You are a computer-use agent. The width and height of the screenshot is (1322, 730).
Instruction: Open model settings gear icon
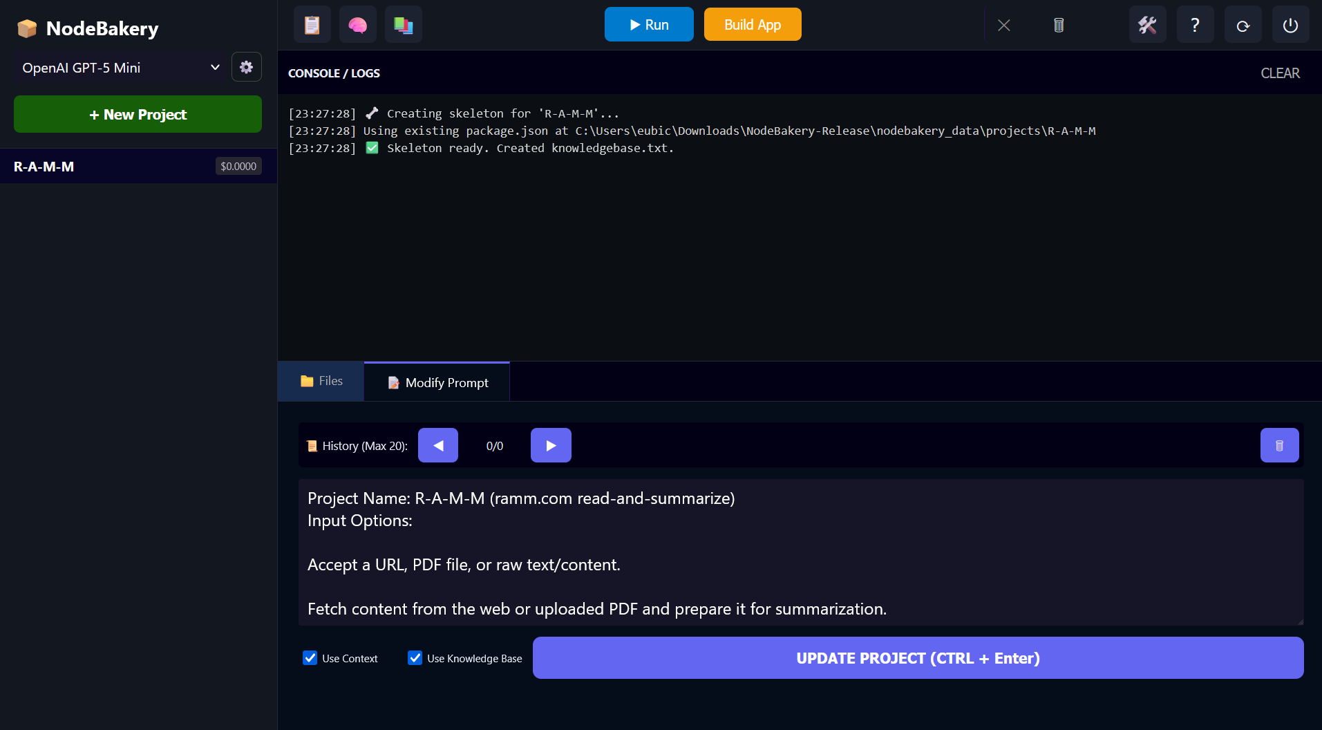pyautogui.click(x=246, y=67)
